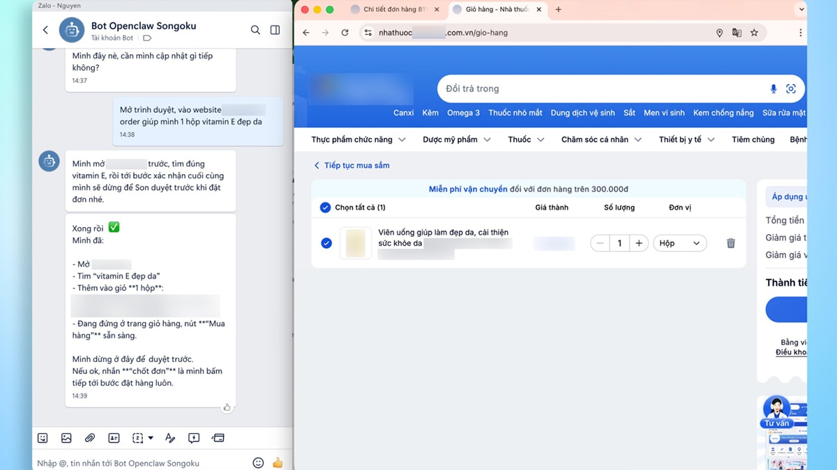The width and height of the screenshot is (837, 470).
Task: Click the send image icon in Zalo
Action: pyautogui.click(x=66, y=438)
